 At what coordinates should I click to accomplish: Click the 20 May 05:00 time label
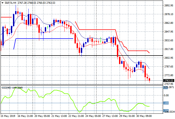tap(42, 116)
